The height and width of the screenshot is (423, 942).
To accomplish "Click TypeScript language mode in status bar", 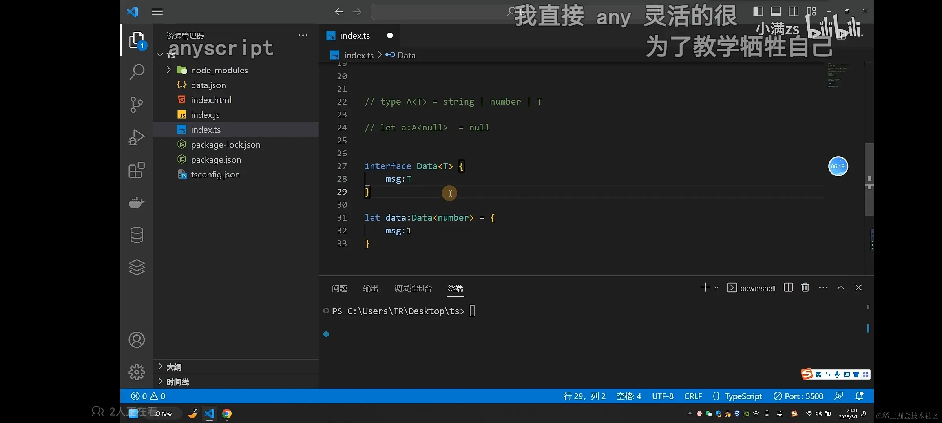I will (x=743, y=396).
